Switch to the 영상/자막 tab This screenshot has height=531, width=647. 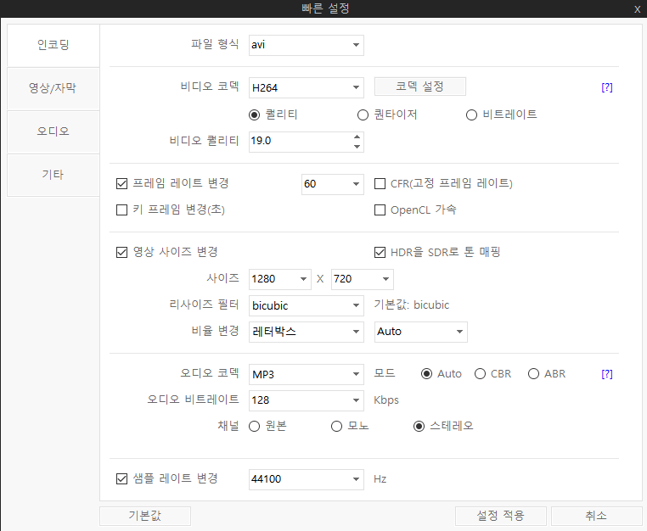[x=53, y=88]
